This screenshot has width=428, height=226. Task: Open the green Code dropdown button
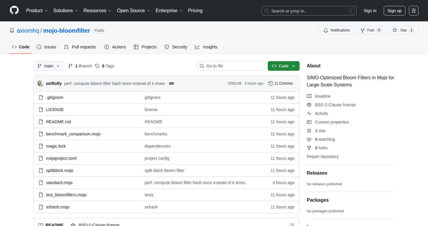(284, 66)
